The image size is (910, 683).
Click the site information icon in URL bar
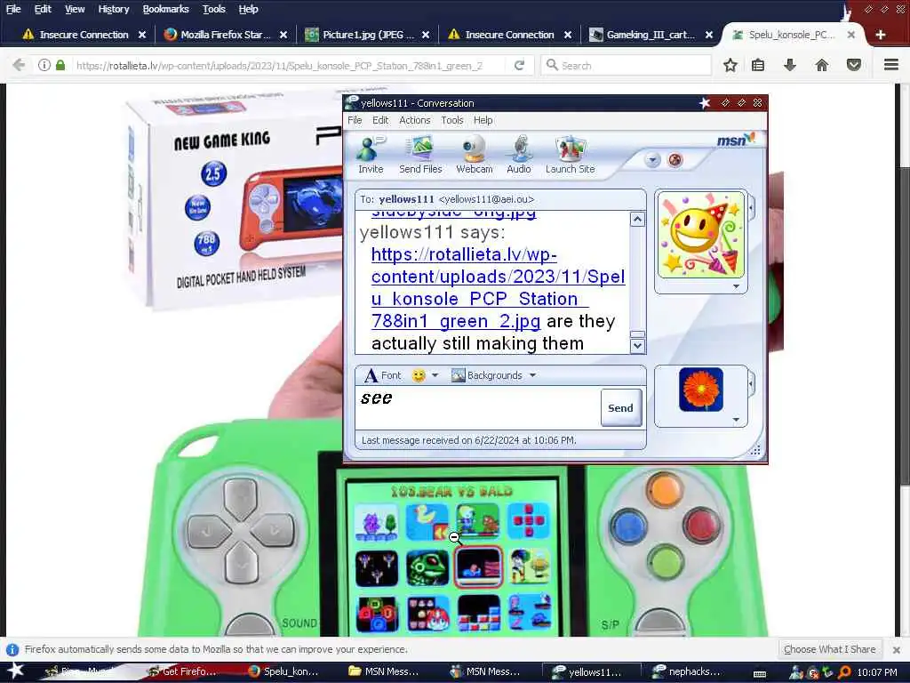[x=44, y=65]
